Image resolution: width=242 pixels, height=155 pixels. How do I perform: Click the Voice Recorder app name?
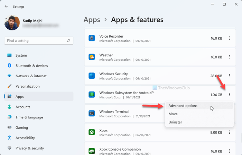[111, 36]
